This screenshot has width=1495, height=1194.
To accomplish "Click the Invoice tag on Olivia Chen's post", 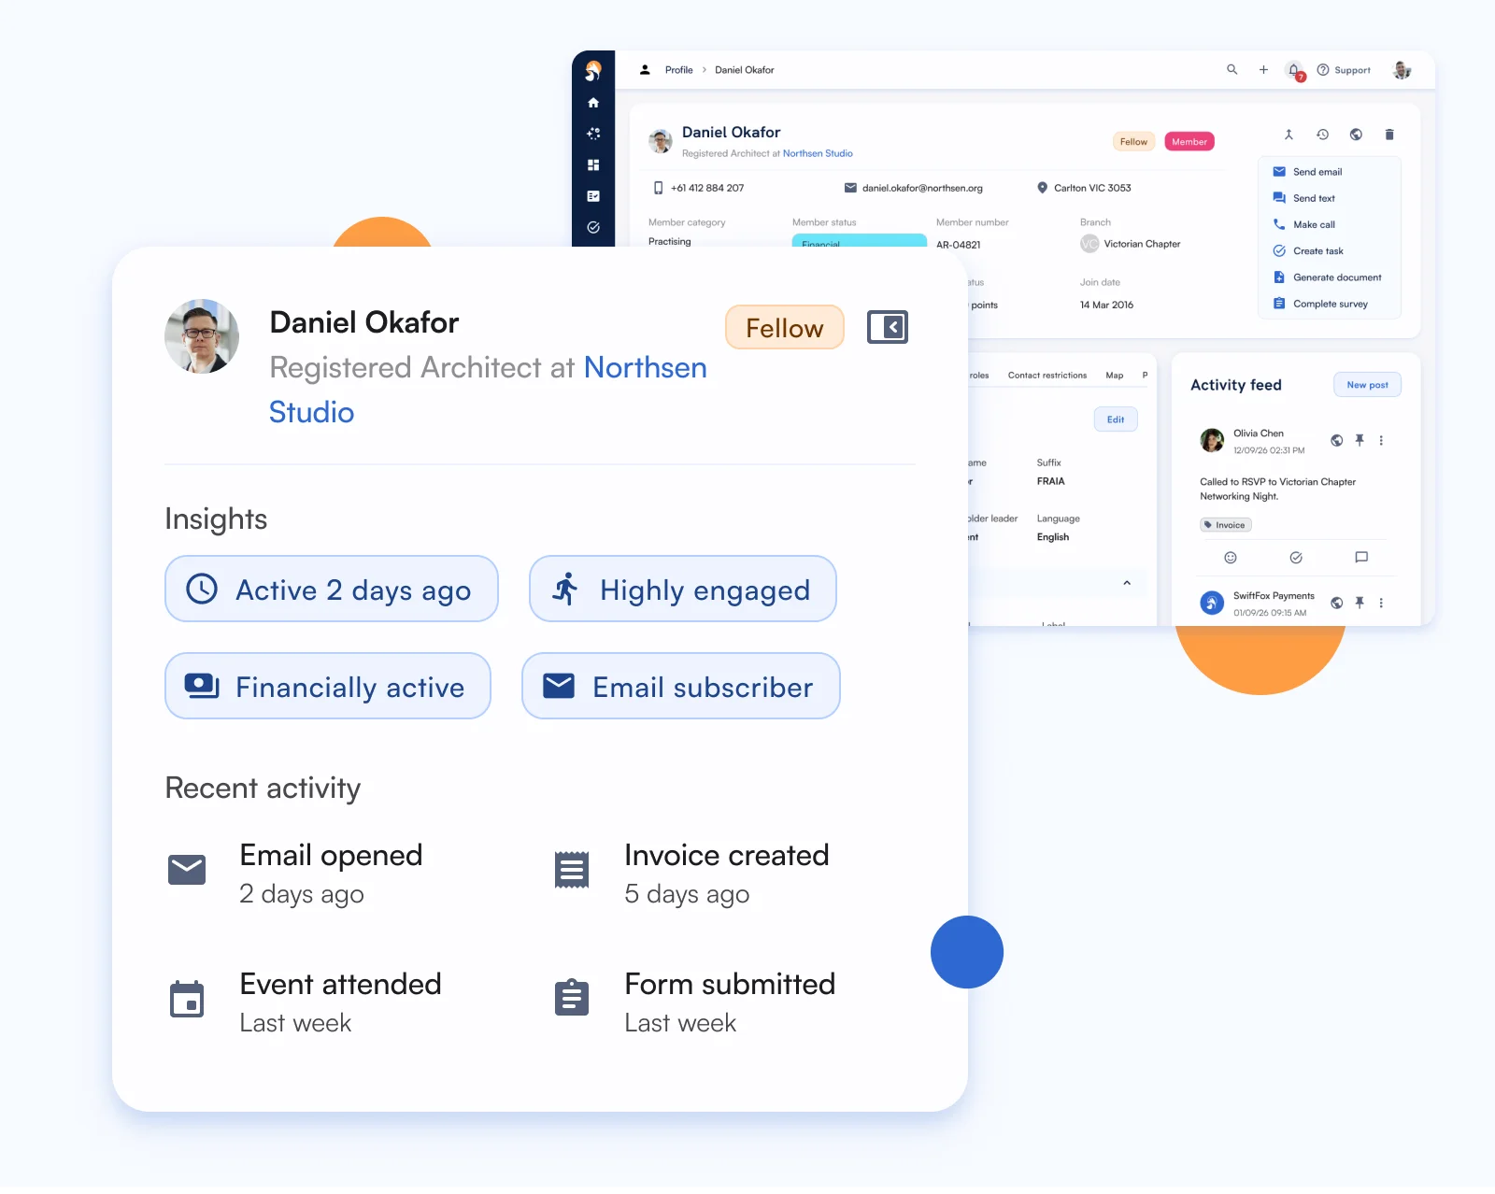I will point(1225,525).
